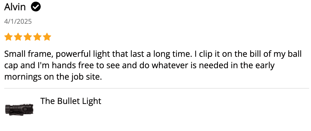Open the black flashlight product thumbnail

(19, 109)
